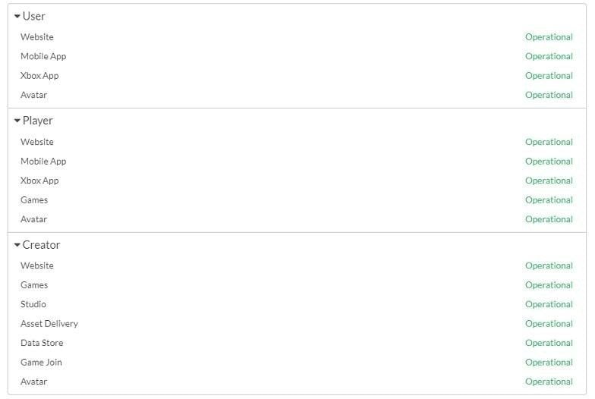Image resolution: width=595 pixels, height=399 pixels.
Task: Collapse the Player section arrow
Action: (17, 121)
